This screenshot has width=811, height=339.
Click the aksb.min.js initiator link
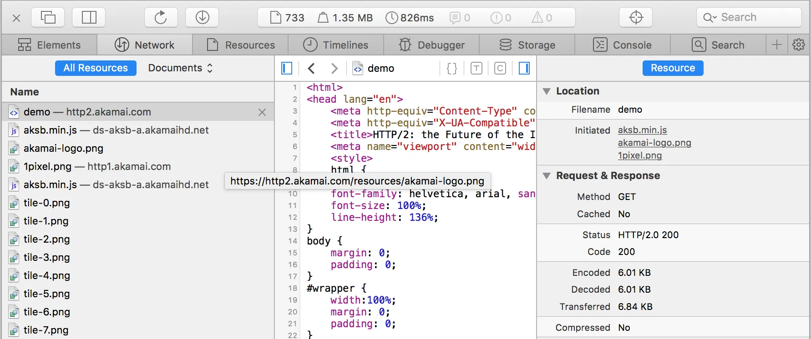pyautogui.click(x=642, y=130)
